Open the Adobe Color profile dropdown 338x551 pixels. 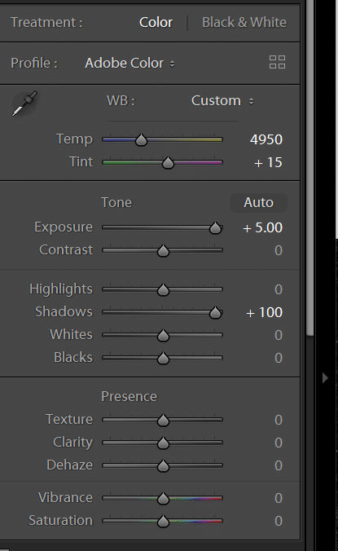point(129,64)
